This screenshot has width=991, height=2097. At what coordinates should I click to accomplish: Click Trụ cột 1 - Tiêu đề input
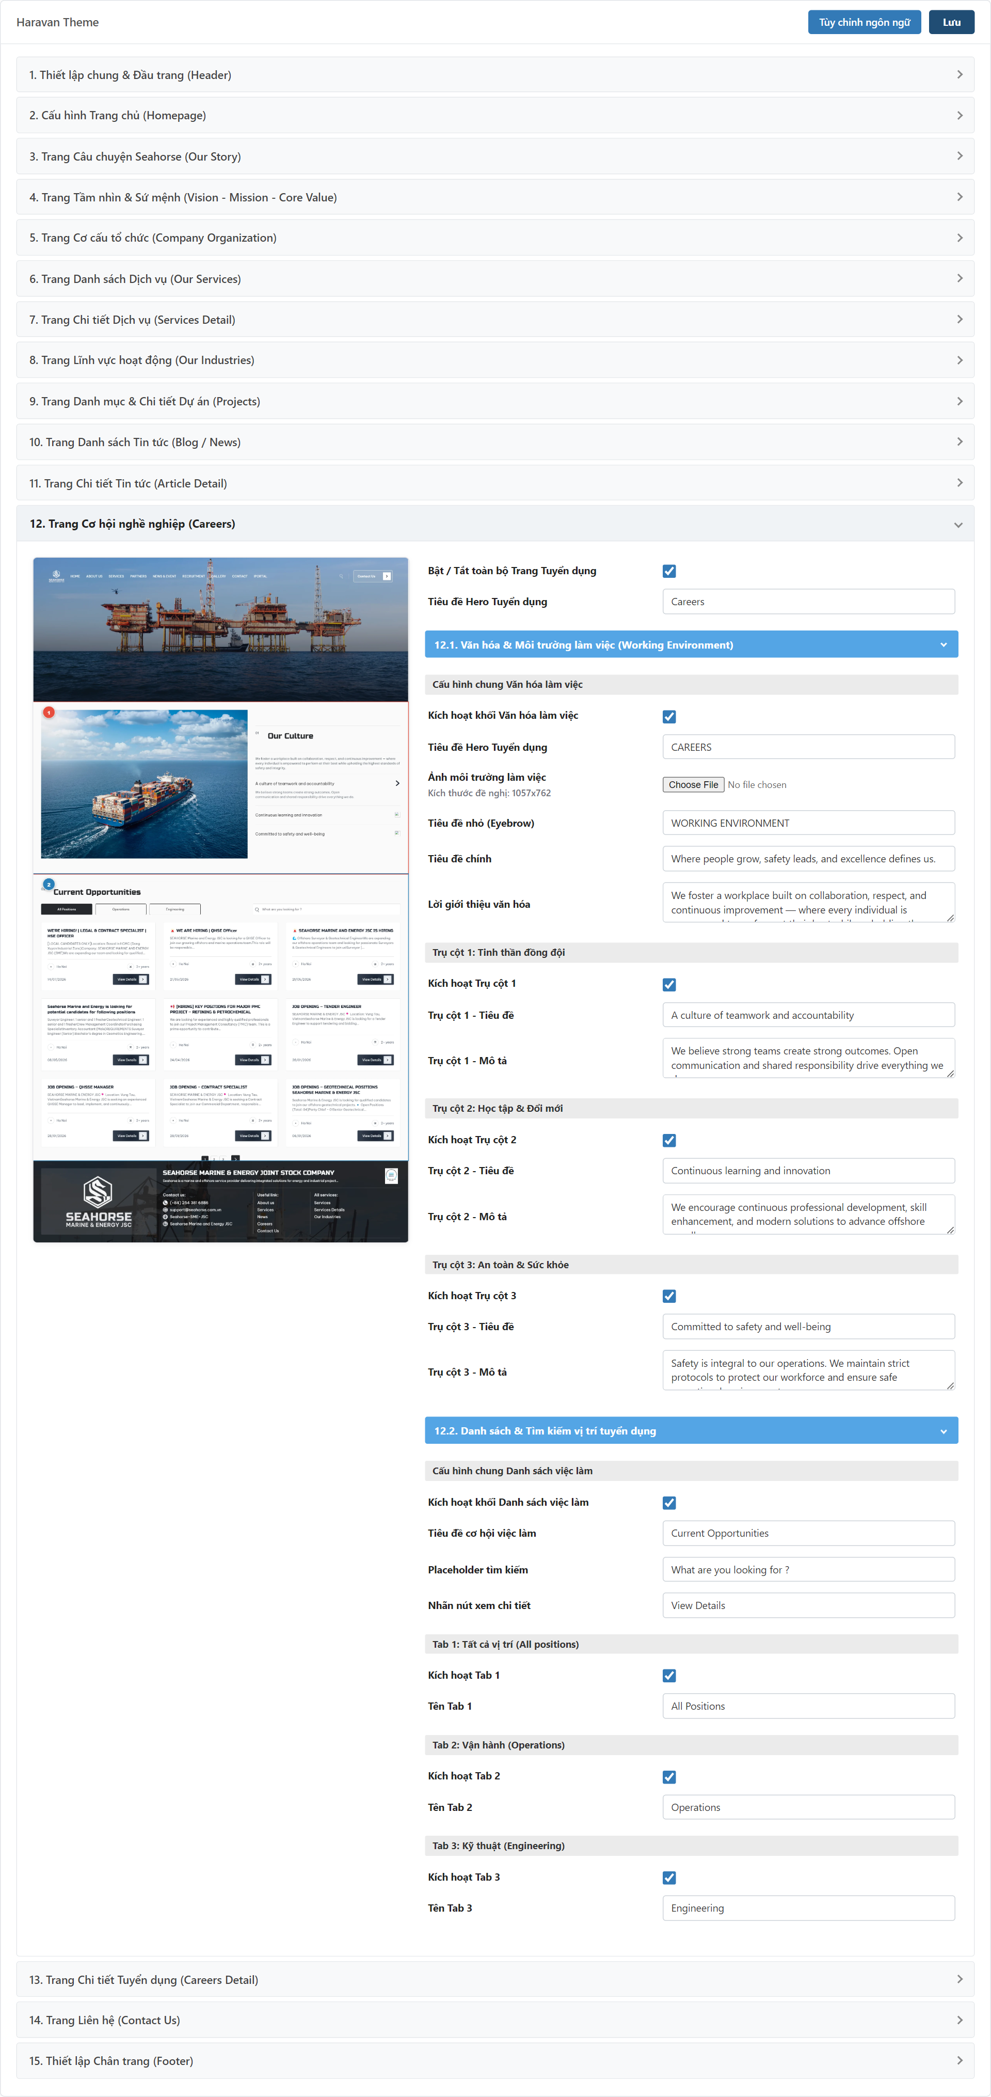pos(808,1015)
